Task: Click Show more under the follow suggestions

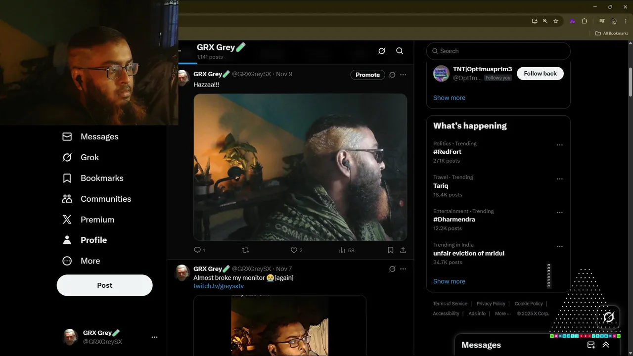Action: (x=449, y=98)
